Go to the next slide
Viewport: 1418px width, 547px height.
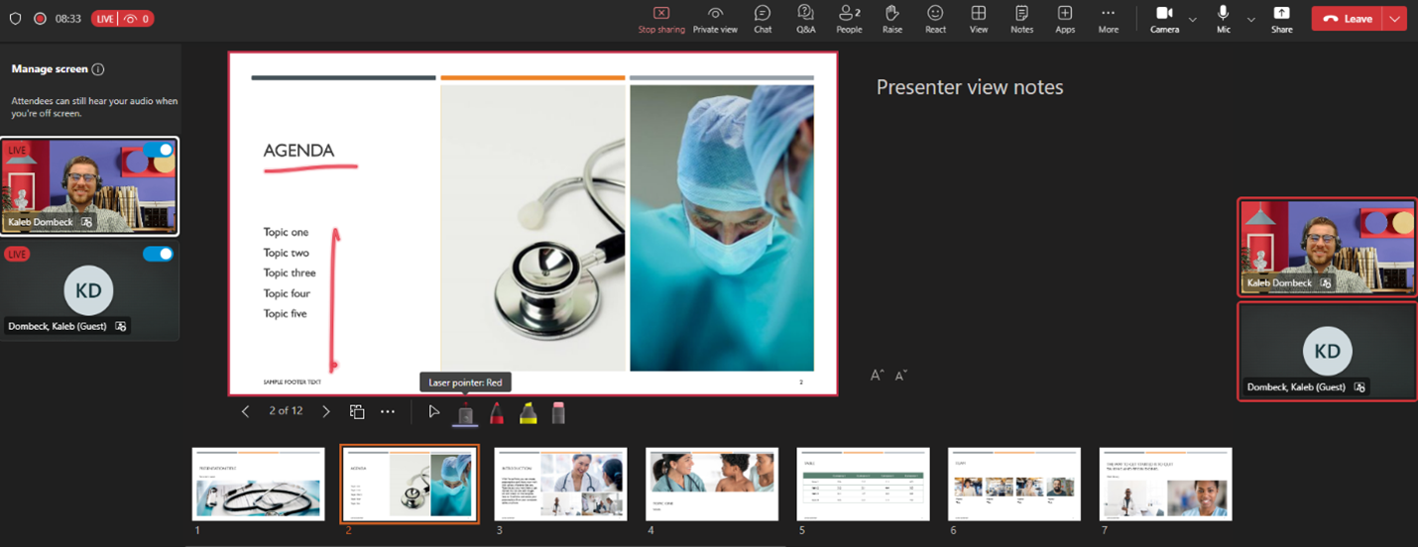pos(326,411)
